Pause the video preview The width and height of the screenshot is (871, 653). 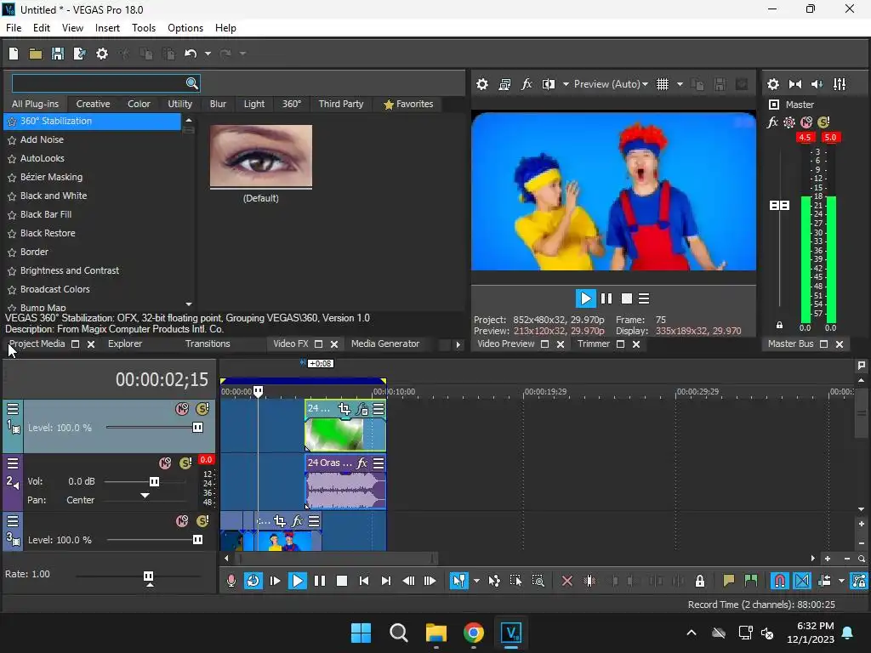point(606,298)
